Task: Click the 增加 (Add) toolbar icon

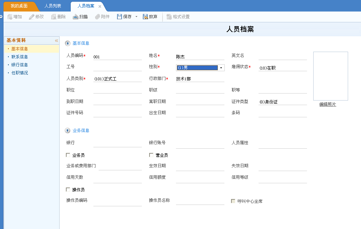Action: [x=14, y=16]
